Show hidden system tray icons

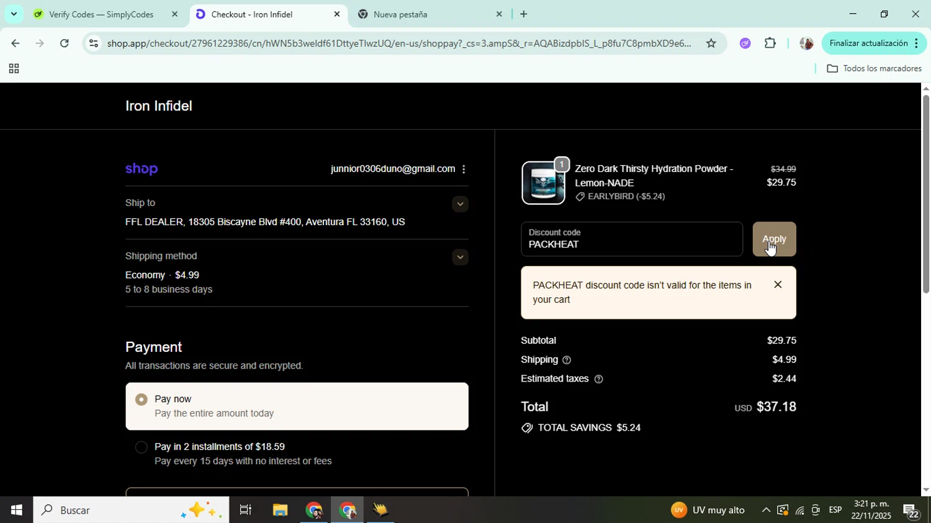pos(766,511)
